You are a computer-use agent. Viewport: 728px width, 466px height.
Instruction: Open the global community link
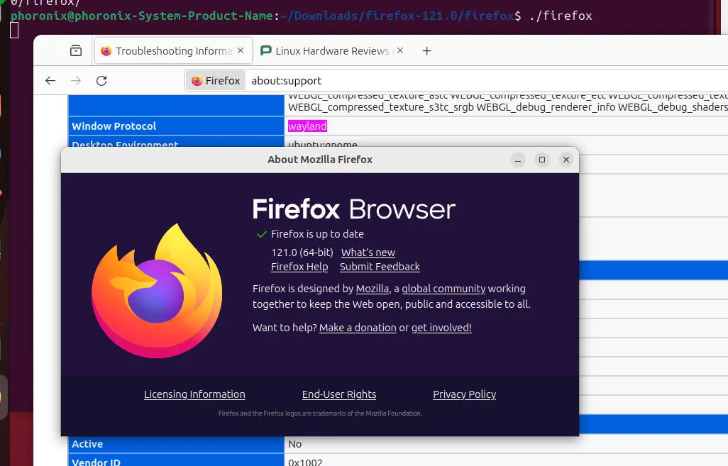click(443, 289)
